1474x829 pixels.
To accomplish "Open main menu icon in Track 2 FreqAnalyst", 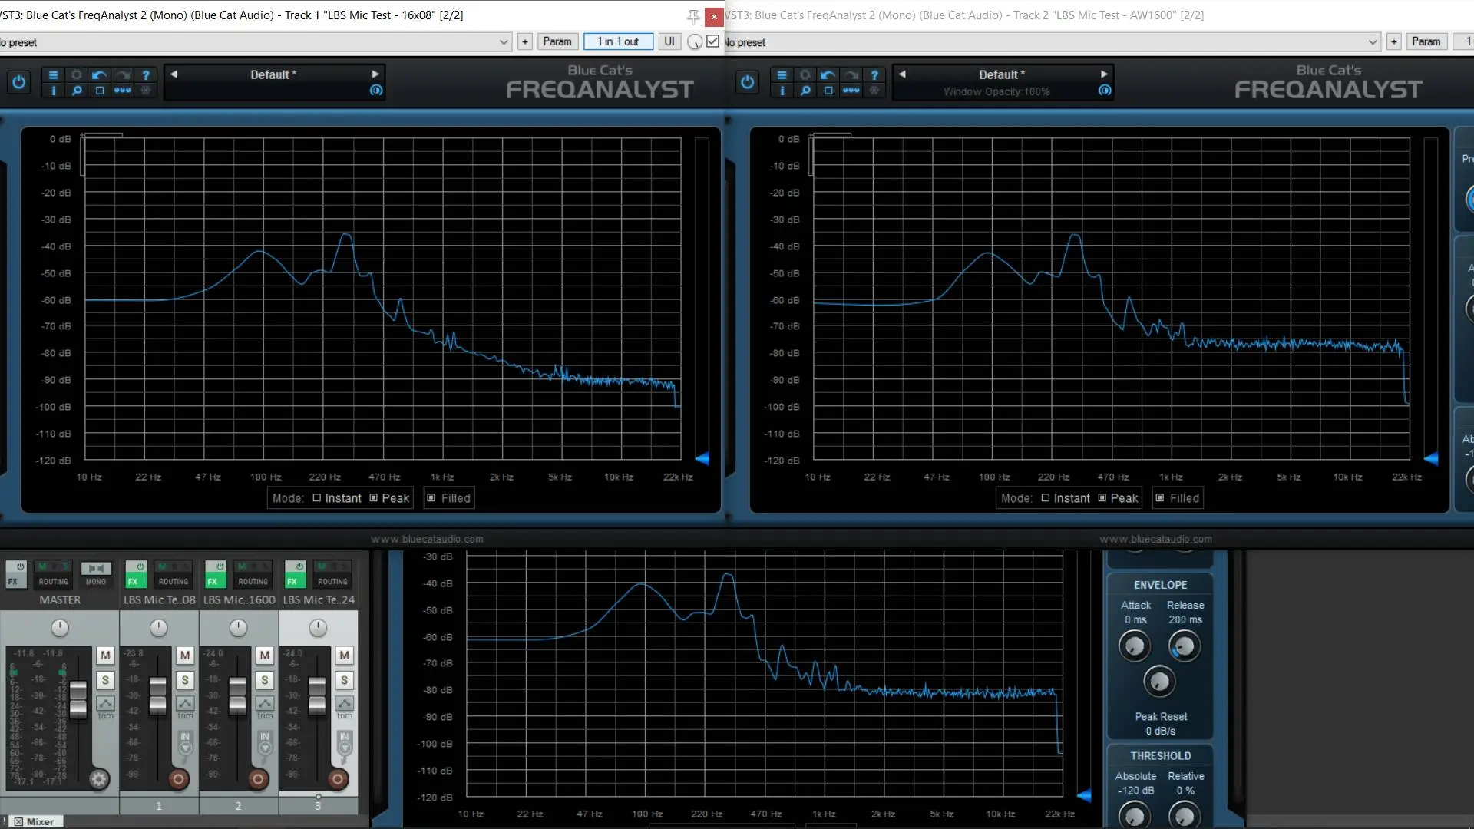I will [x=782, y=74].
